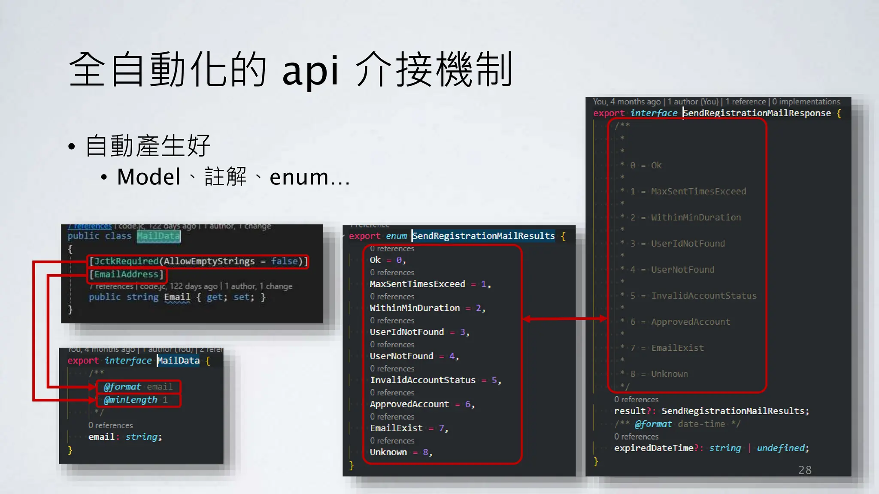Click the slide title '全自動化的 api 介接機制'
The image size is (879, 494).
(x=291, y=69)
